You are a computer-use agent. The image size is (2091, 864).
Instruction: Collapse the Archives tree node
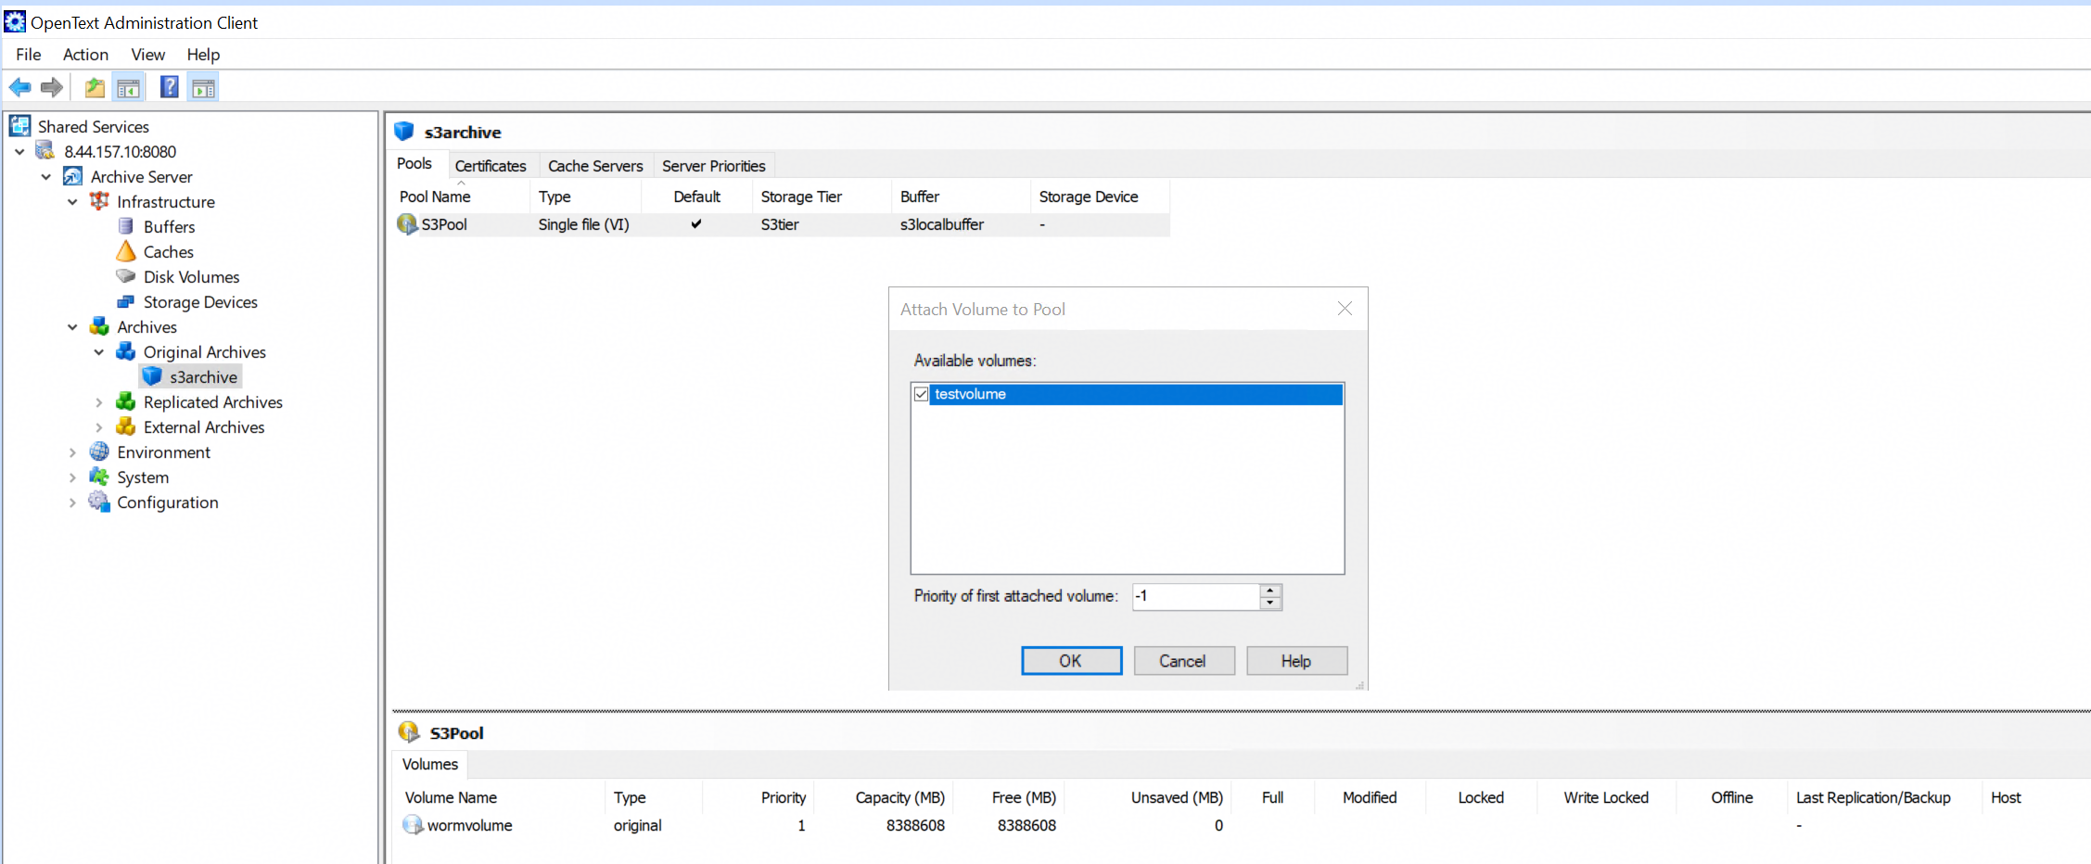click(72, 326)
